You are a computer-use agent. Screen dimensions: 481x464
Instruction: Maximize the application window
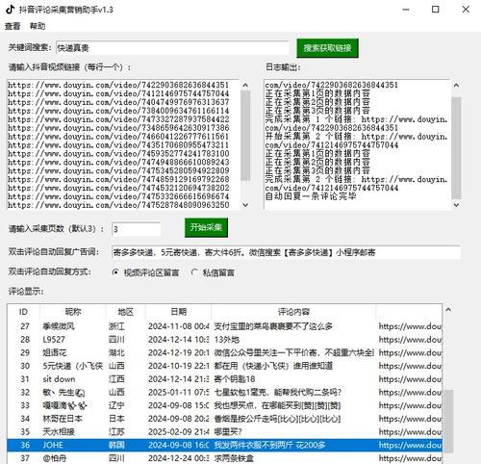(x=436, y=10)
